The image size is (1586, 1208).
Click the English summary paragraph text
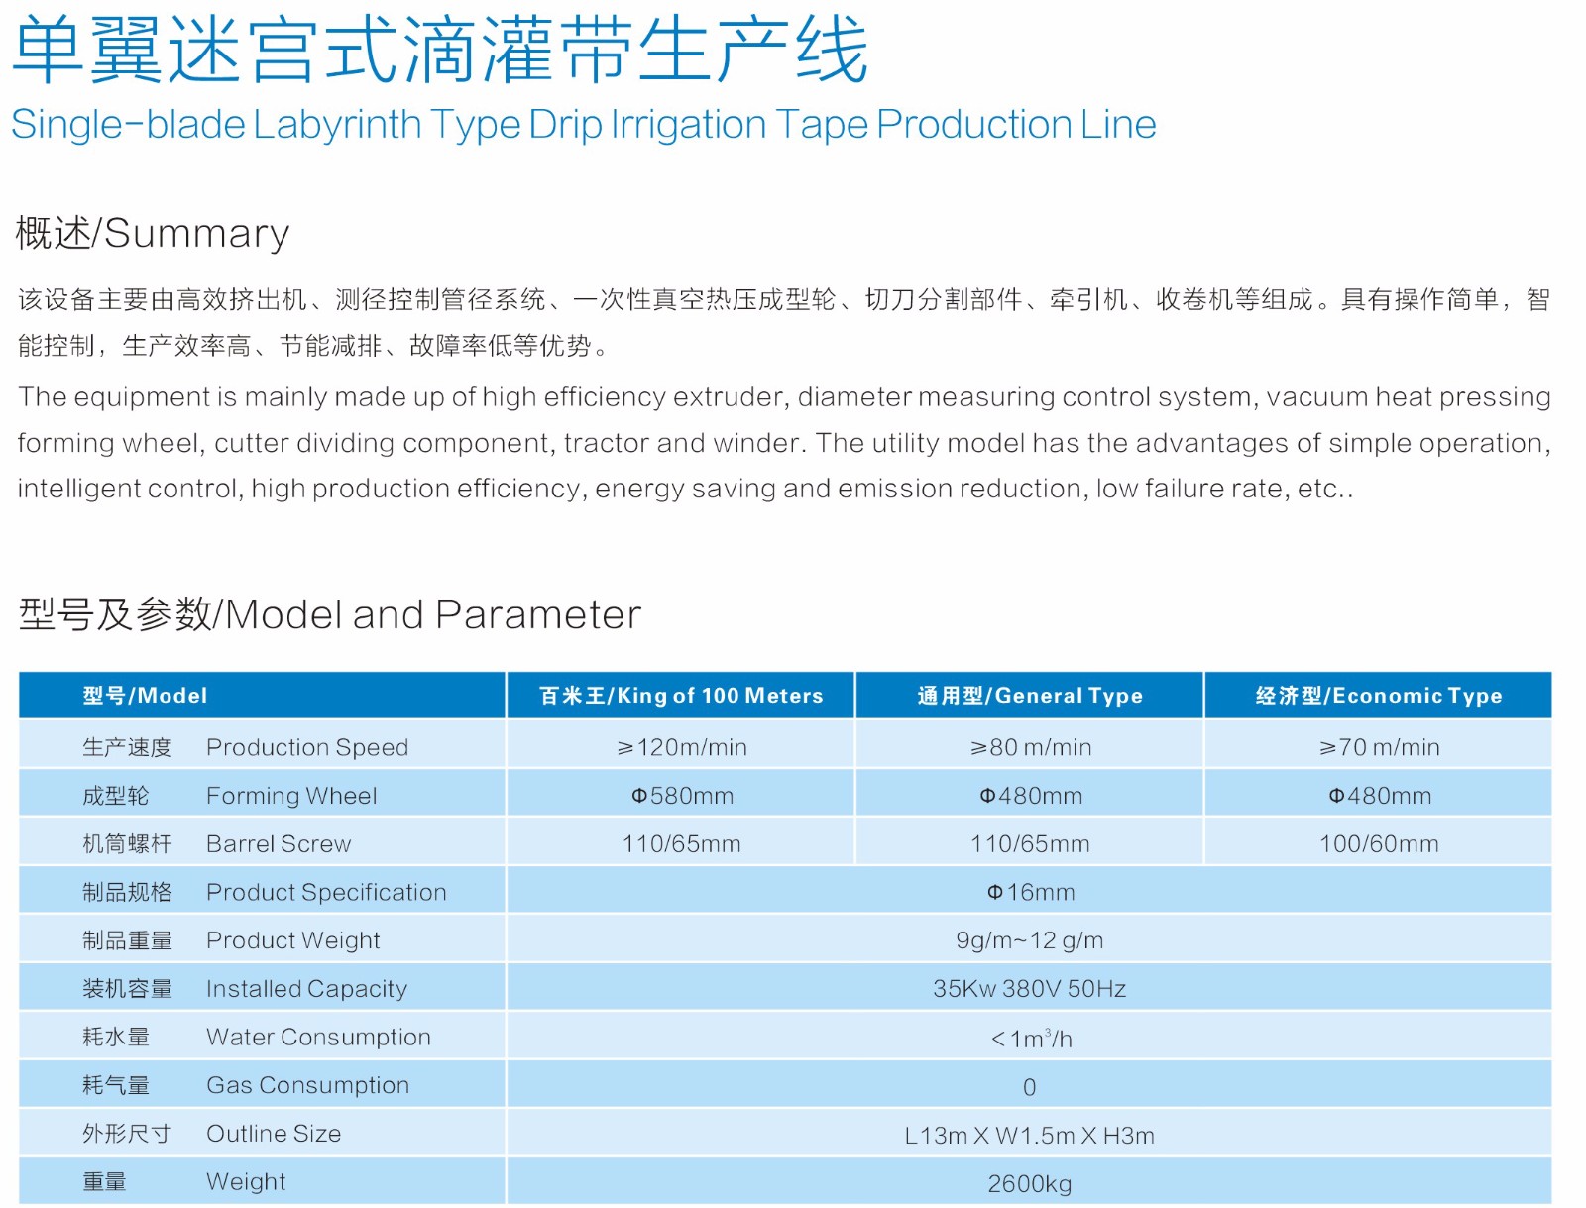pyautogui.click(x=784, y=443)
